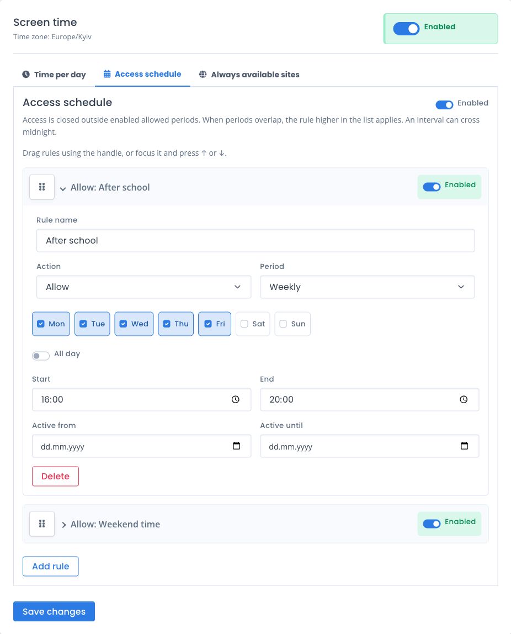Screen dimensions: 511x634
Task: Open the Action dropdown set to Allow
Action: pos(144,287)
